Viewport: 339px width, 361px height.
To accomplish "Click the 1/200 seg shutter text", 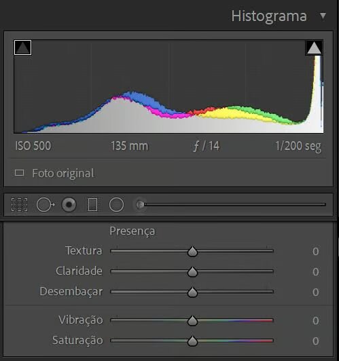I will [x=298, y=147].
